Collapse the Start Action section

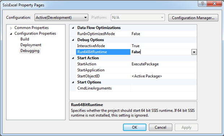pyautogui.click(x=73, y=58)
